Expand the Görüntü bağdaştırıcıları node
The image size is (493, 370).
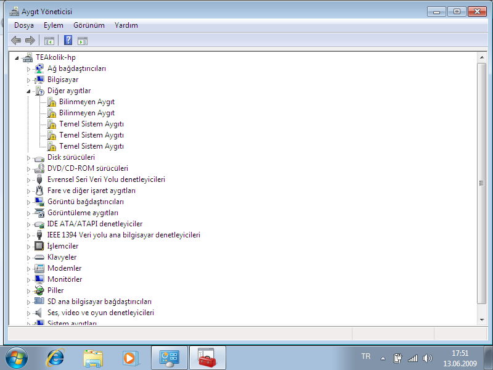(x=28, y=202)
